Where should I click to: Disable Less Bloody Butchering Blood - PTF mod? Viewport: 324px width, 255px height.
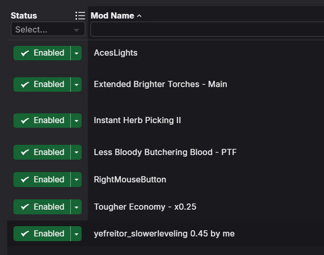42,152
